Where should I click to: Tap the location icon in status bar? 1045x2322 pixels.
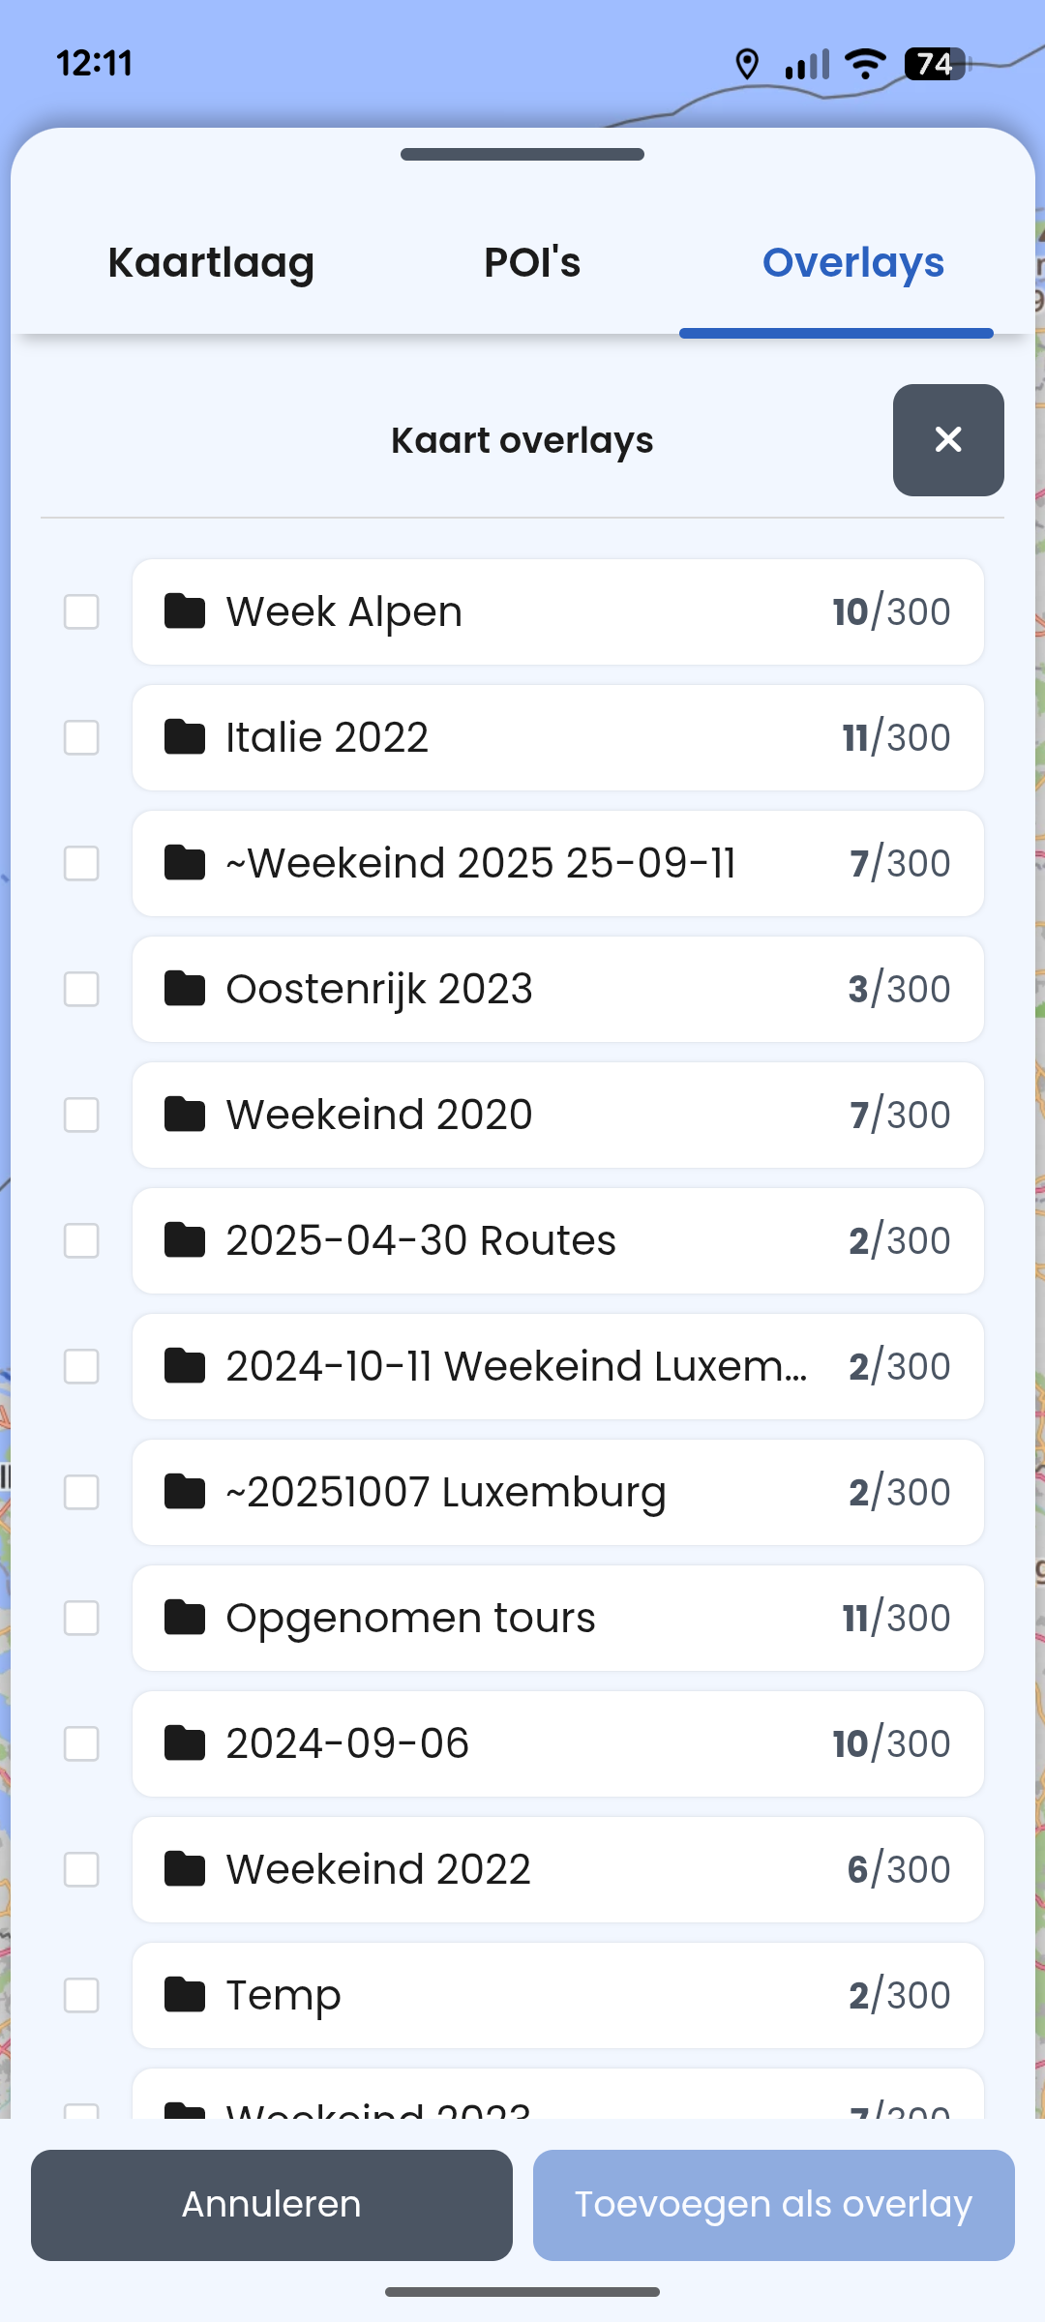[746, 64]
